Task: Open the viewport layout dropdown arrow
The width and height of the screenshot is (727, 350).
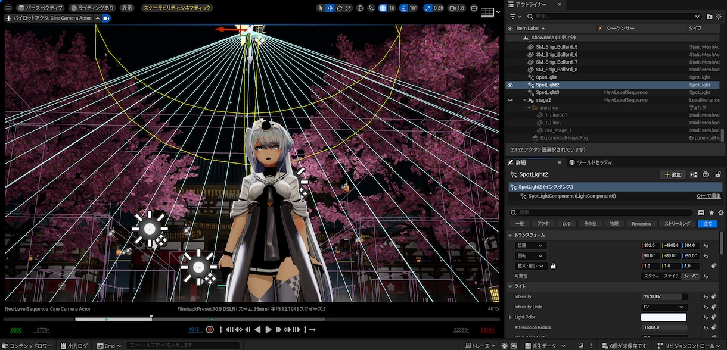Action: 498,11
